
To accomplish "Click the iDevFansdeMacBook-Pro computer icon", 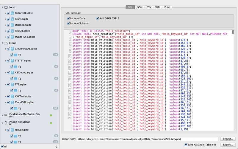I will click(6, 115).
